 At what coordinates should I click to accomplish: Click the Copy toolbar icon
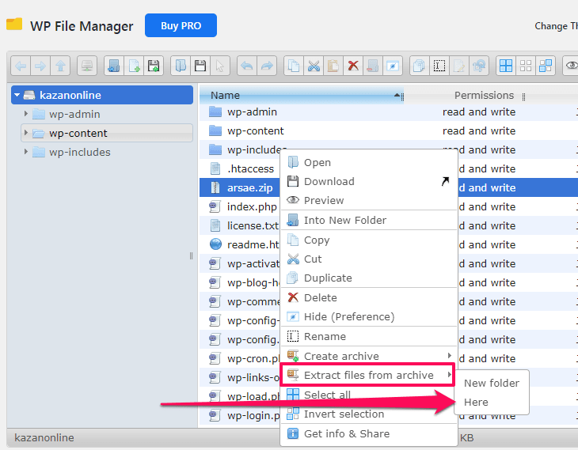click(x=294, y=66)
